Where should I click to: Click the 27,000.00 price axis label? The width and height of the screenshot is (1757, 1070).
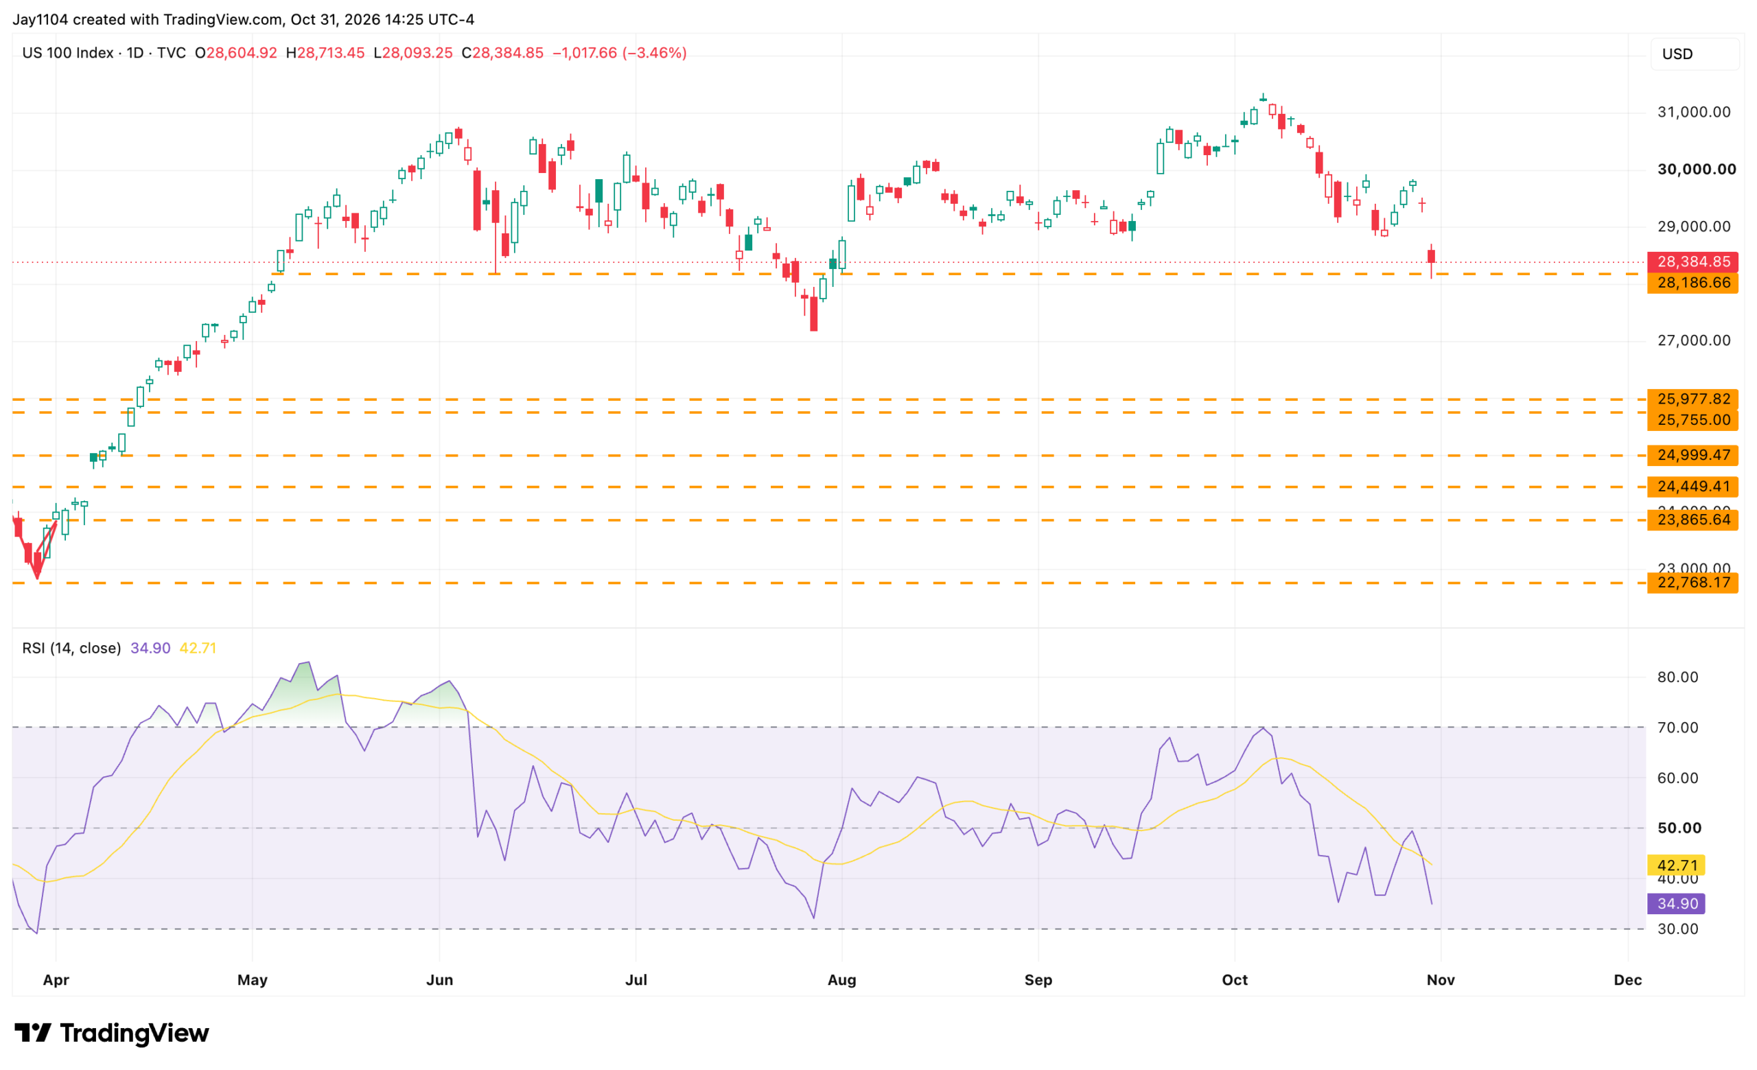1694,340
